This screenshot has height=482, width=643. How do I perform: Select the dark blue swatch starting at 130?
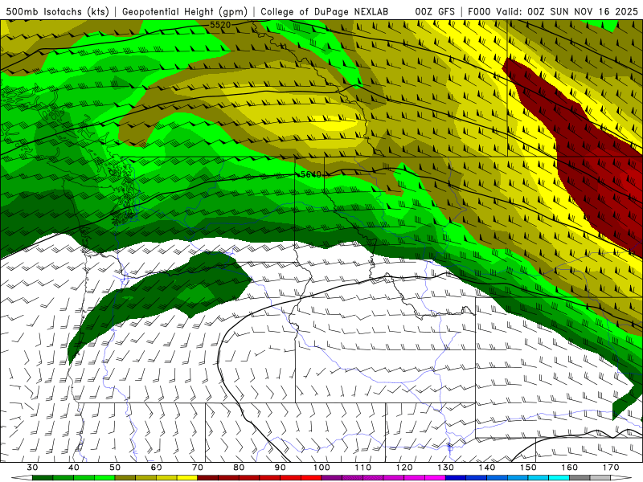(x=456, y=477)
